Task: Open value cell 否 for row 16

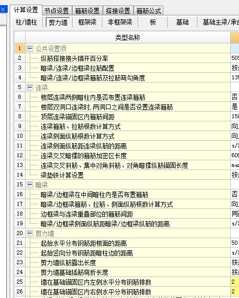Action: point(235,194)
